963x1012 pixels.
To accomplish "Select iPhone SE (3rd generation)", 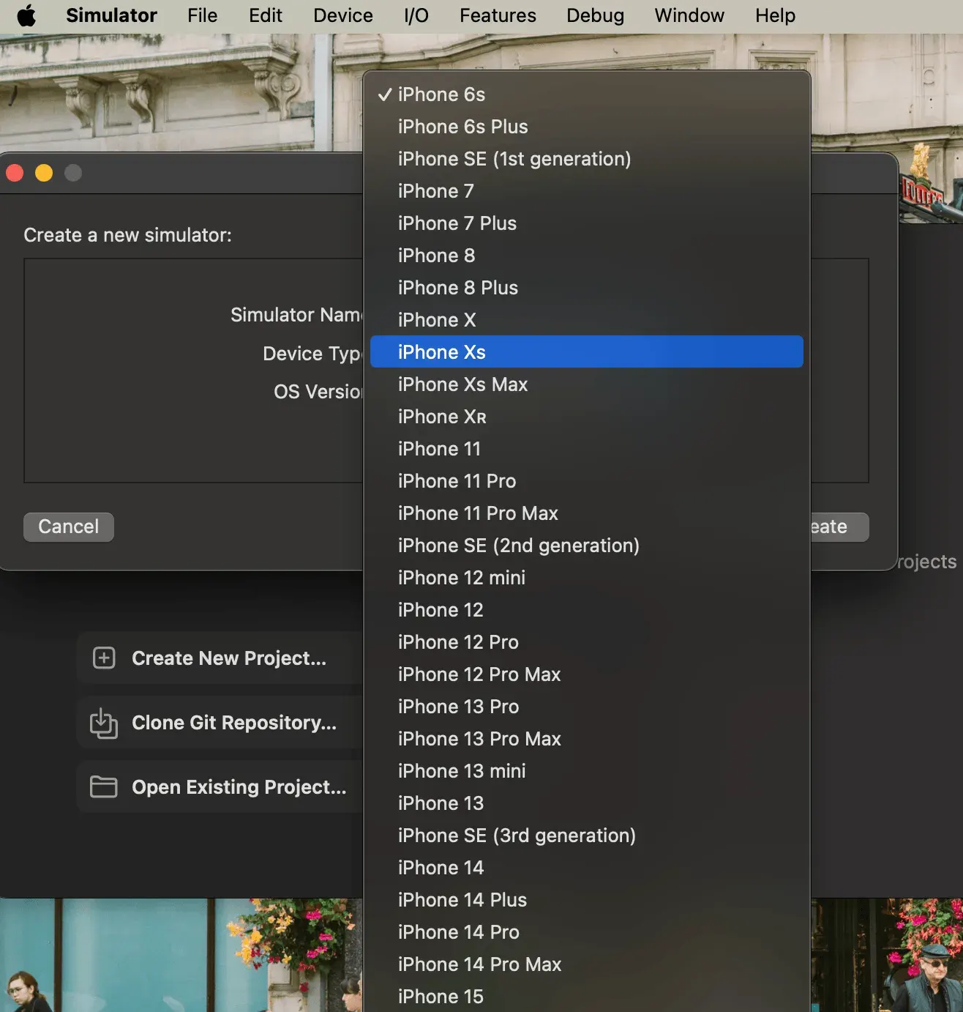I will click(587, 836).
